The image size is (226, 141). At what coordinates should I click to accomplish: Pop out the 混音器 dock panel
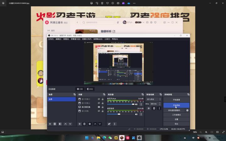143,95
